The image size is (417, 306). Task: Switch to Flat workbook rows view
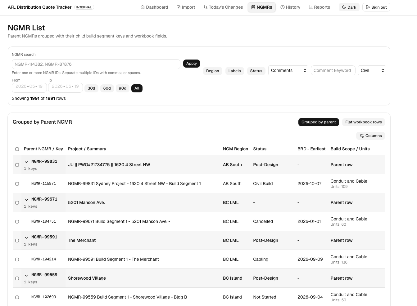[x=364, y=122]
